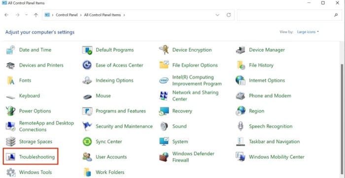Image resolution: width=345 pixels, height=178 pixels.
Task: Open the View by Large icons dropdown
Action: coord(308,32)
